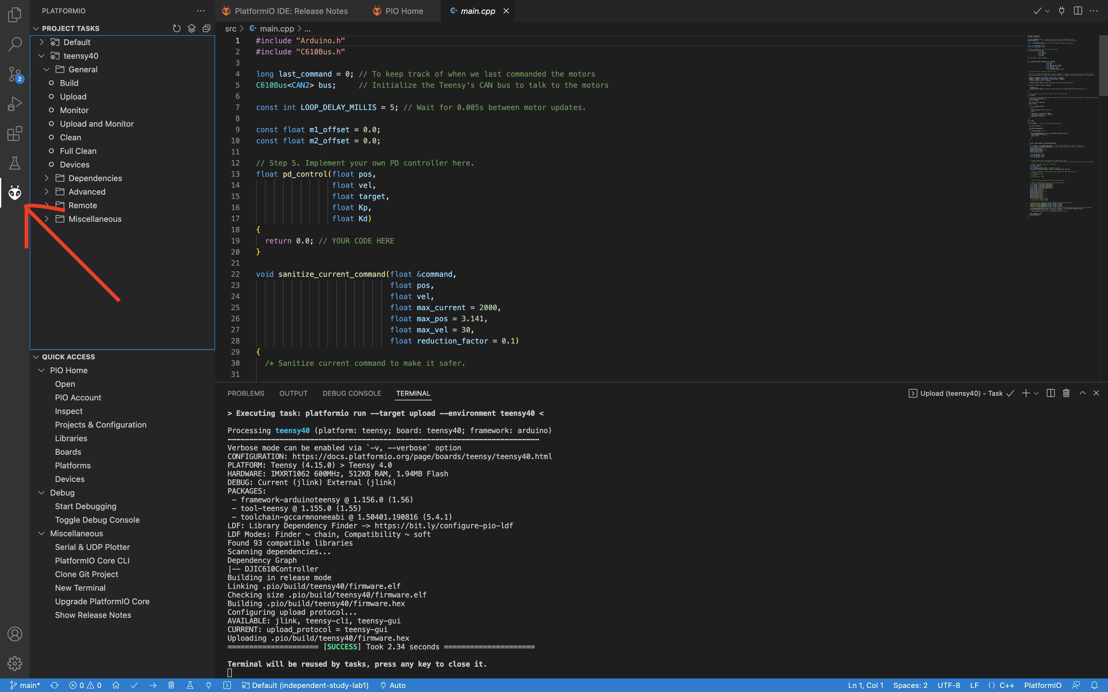Screen dimensions: 1108x692
Task: Switch to the PIO Home tab
Action: pos(403,11)
